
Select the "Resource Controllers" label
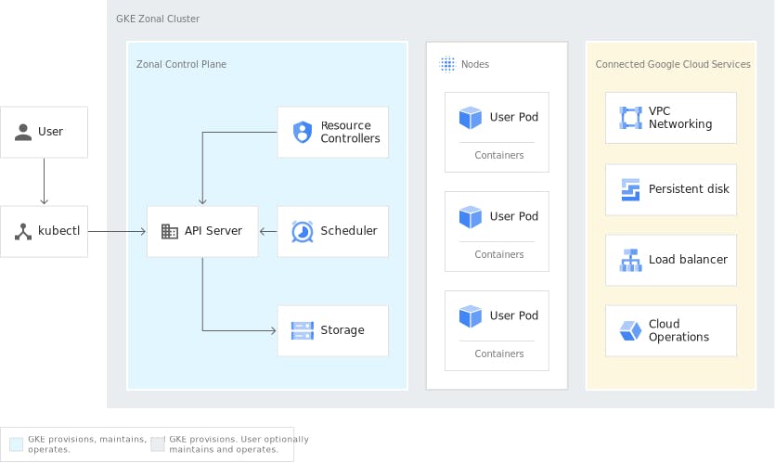(x=351, y=132)
